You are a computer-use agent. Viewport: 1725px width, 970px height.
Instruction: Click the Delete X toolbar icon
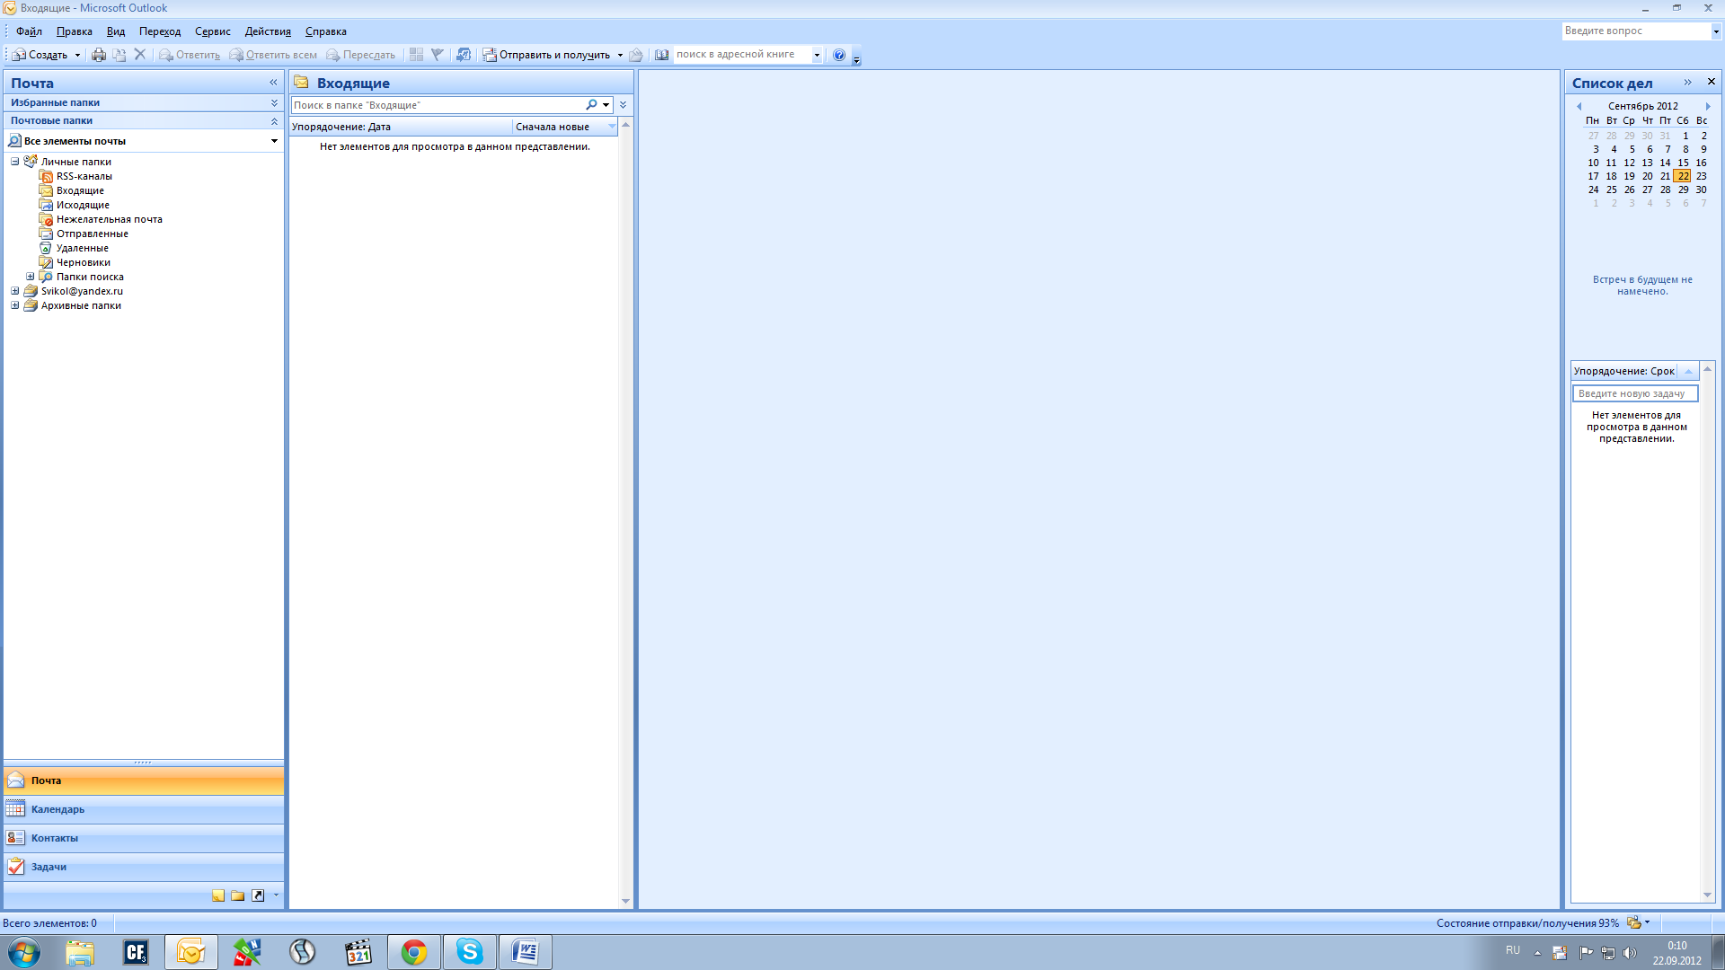tap(140, 55)
